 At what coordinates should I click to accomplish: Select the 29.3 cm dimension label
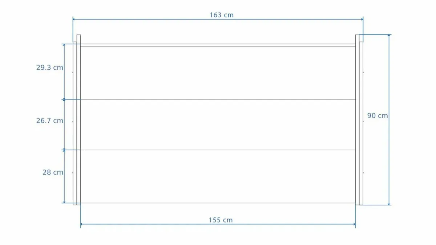coord(49,68)
